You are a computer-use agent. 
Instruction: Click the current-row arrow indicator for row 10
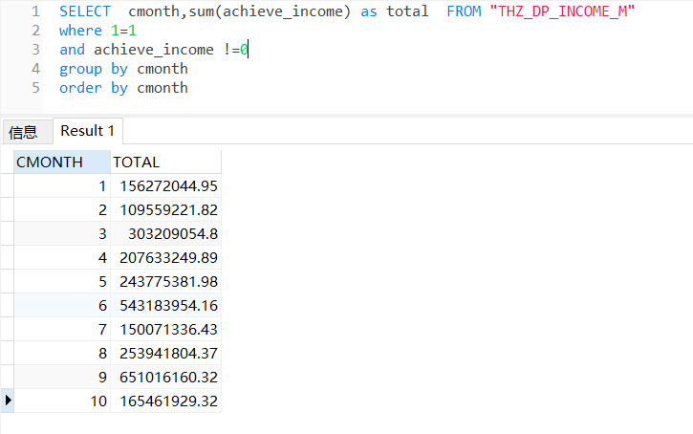[x=8, y=401]
